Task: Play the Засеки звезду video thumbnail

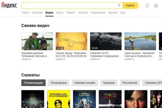Action: 71,41
